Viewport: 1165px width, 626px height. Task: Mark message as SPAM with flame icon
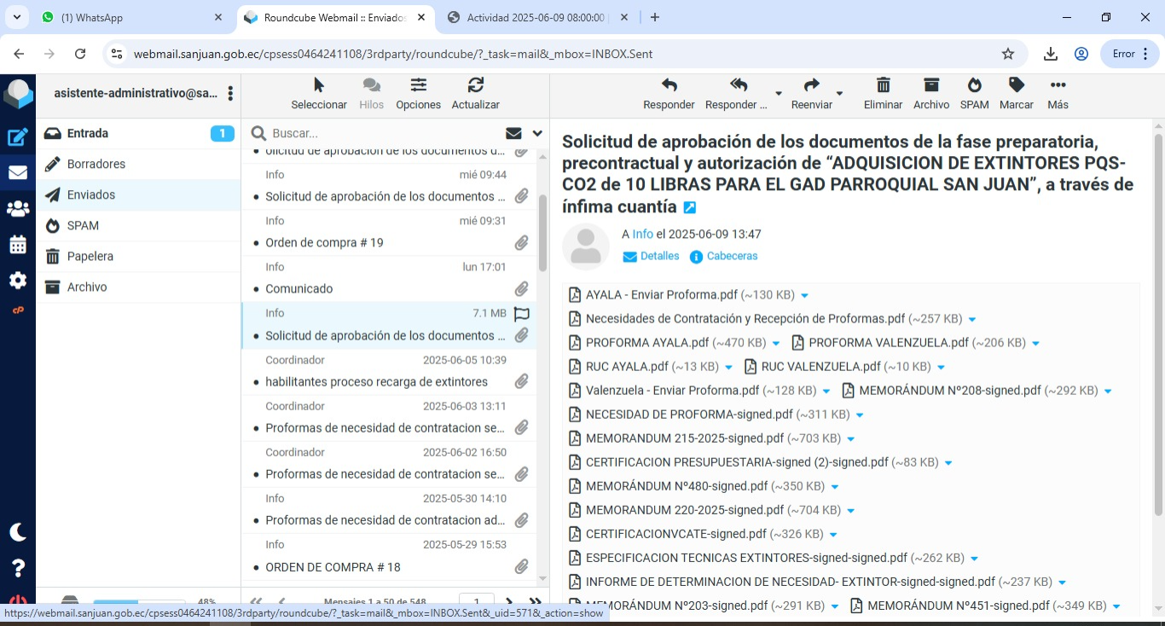pos(974,86)
